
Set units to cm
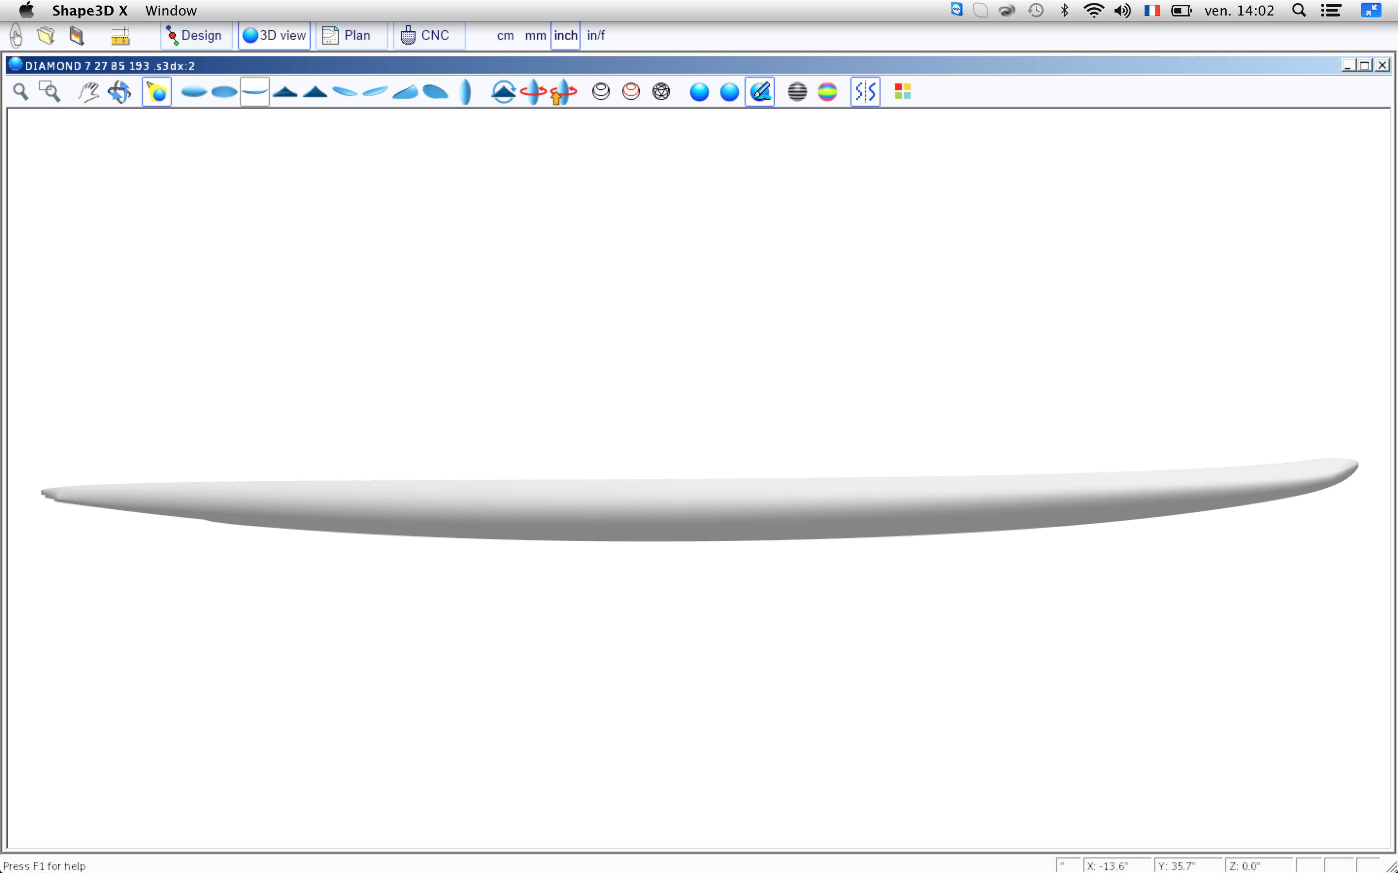coord(505,35)
